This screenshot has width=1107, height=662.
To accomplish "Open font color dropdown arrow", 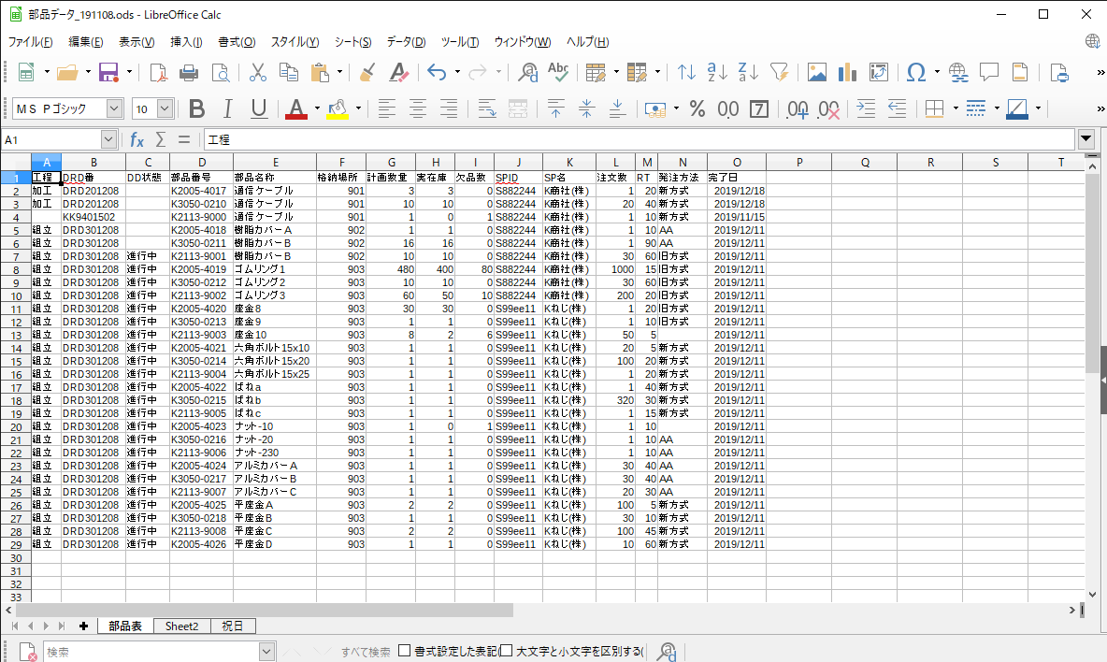I will pos(317,108).
